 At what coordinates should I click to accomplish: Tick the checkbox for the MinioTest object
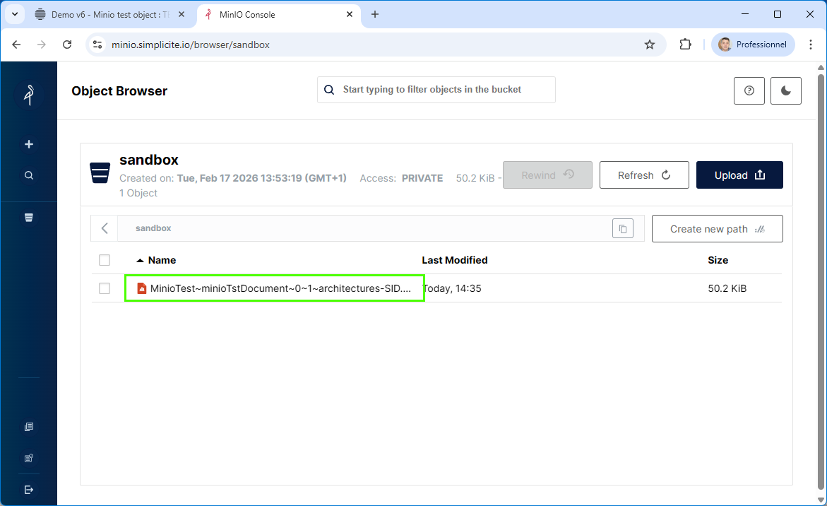[x=105, y=288]
